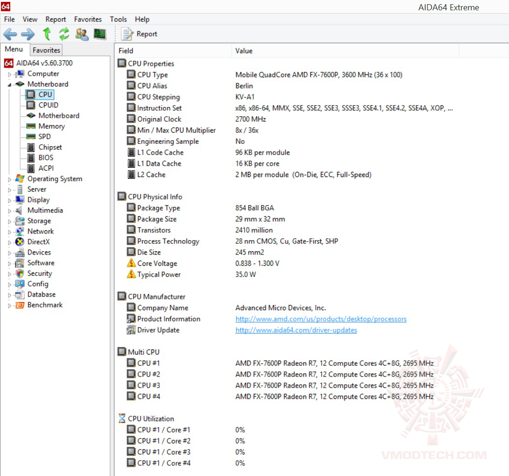Click the Operating System Windows flag icon
This screenshot has width=509, height=476.
(20, 178)
